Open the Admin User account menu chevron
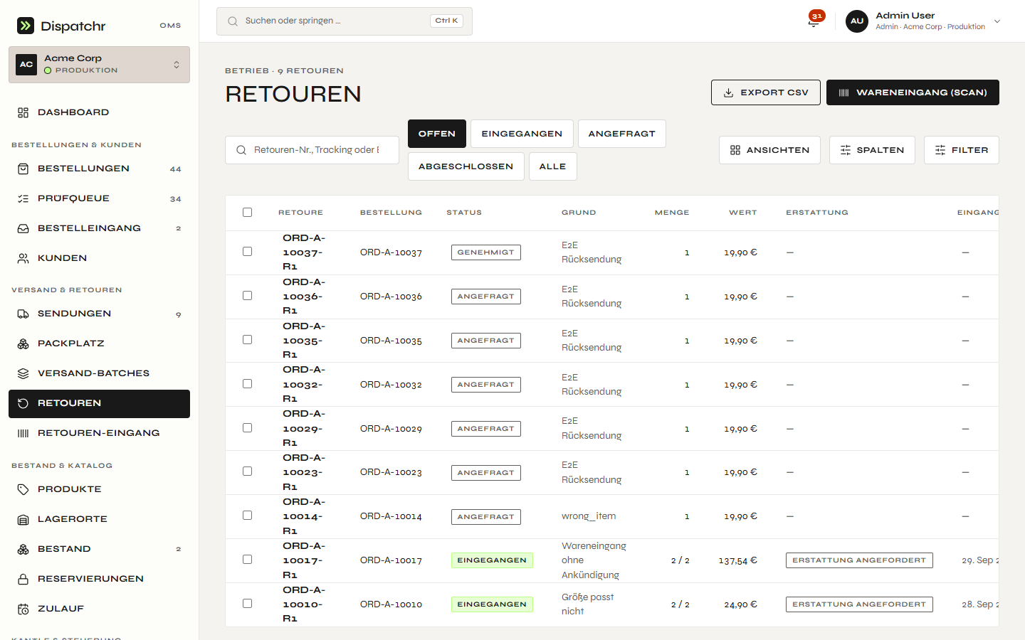Image resolution: width=1025 pixels, height=640 pixels. coord(997,21)
